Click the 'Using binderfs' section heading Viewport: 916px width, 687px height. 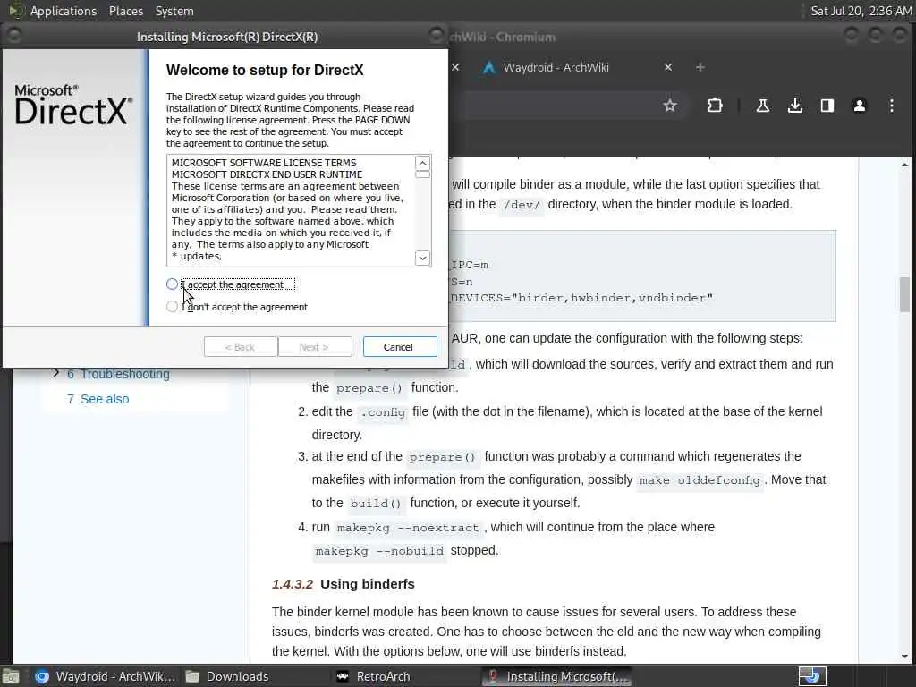click(x=368, y=584)
